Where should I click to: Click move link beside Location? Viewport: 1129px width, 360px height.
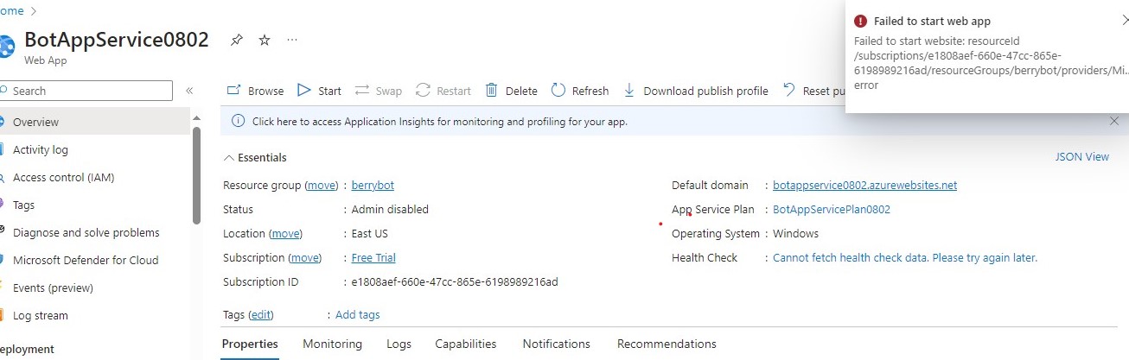[x=285, y=233]
